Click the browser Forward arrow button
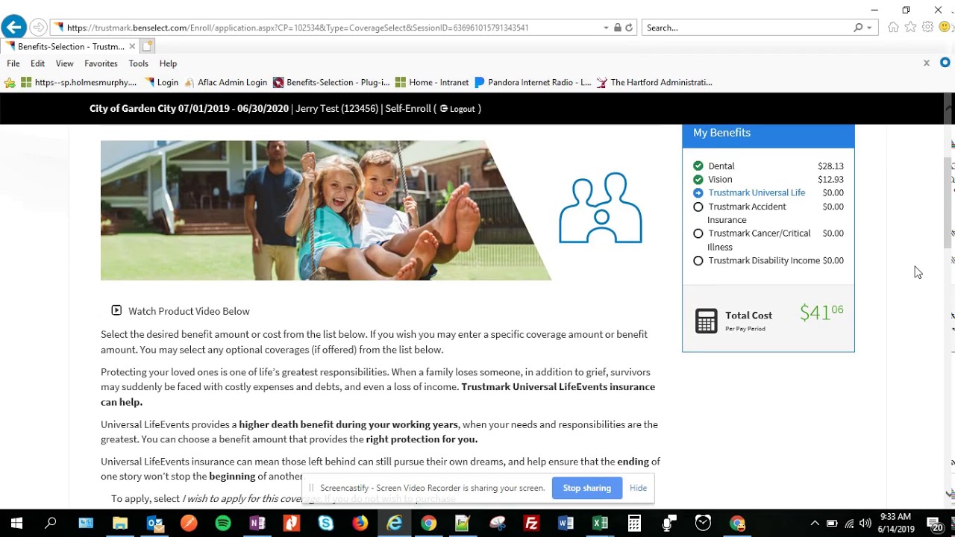This screenshot has height=537, width=955. coord(38,28)
